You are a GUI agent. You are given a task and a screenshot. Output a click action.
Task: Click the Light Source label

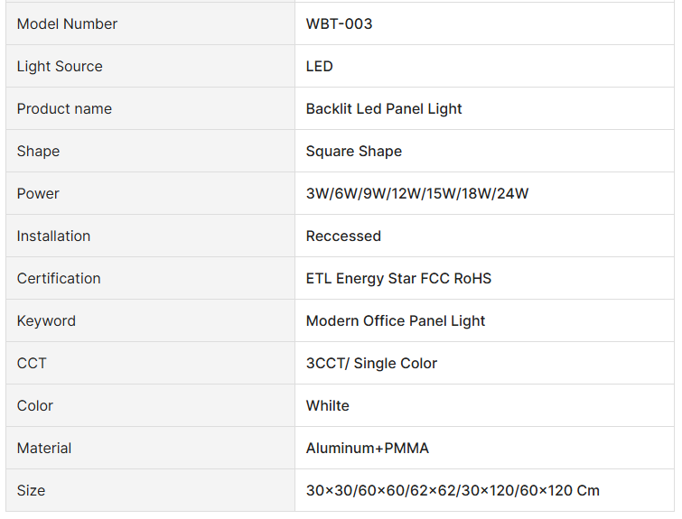point(60,67)
